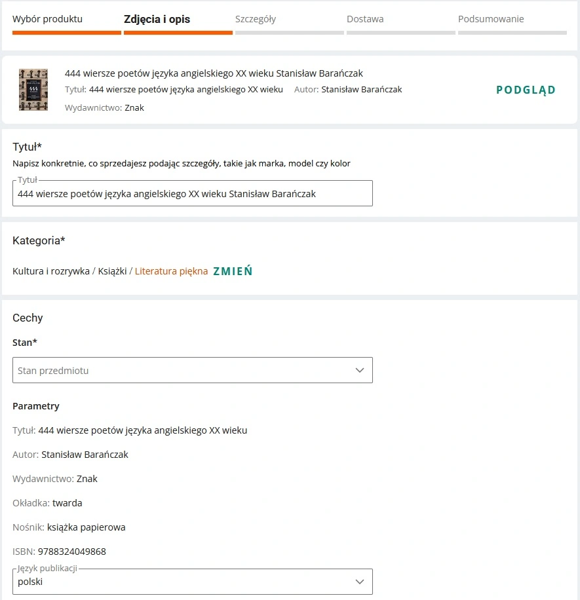Click the Kultura i rozrywka breadcrumb

pyautogui.click(x=51, y=271)
